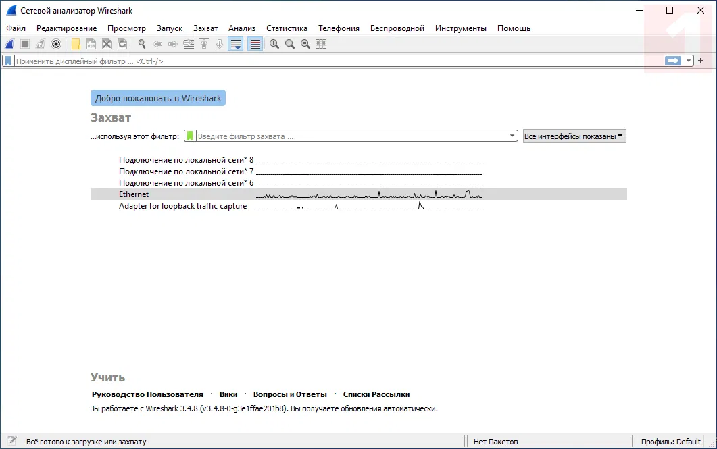Toggle auto-scroll during live capture
Viewport: 717px width, 449px height.
[x=235, y=44]
